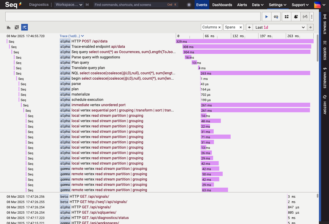Click the 263 ms NQL span bar
Screen dimensions: 329x224
(255, 73)
